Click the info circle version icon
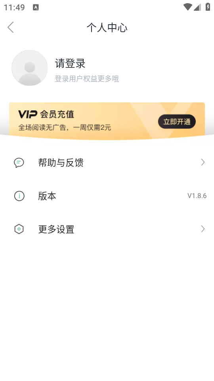This screenshot has width=214, height=381. pyautogui.click(x=19, y=196)
